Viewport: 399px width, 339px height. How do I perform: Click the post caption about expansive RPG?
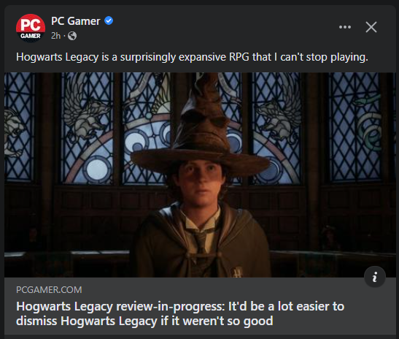[192, 57]
